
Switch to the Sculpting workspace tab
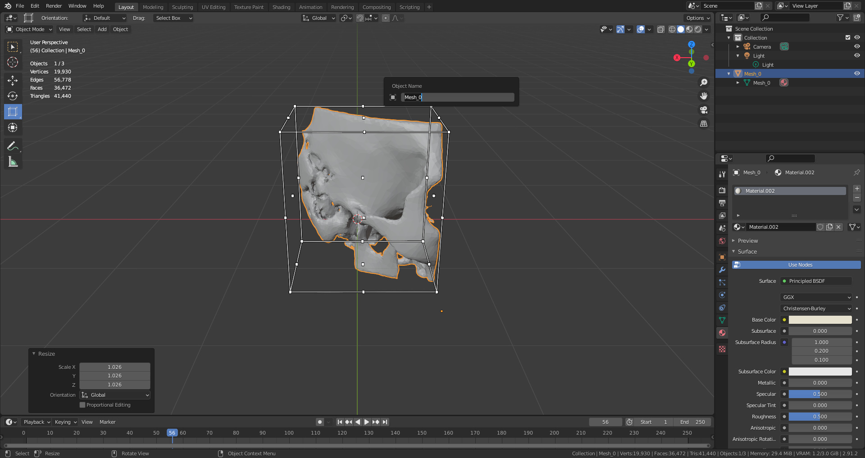pyautogui.click(x=182, y=7)
